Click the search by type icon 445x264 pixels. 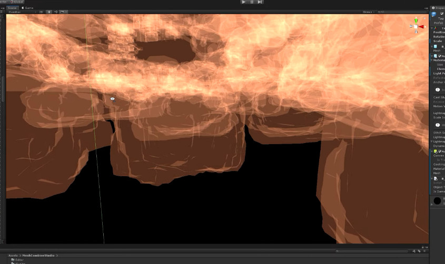(414, 251)
